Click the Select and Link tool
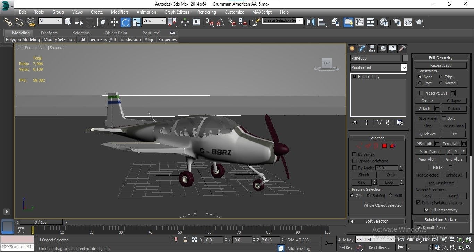 pos(8,22)
